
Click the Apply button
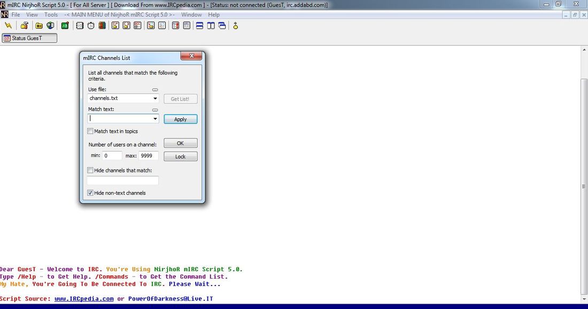180,119
